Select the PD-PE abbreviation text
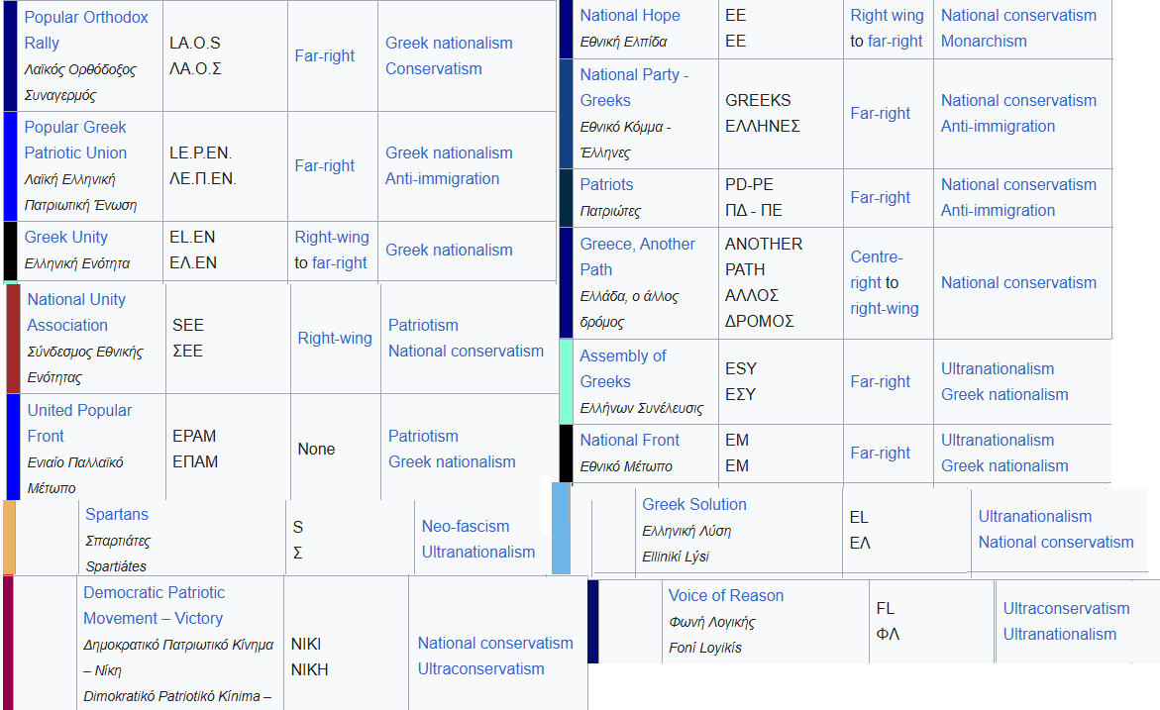The image size is (1160, 710). point(749,184)
